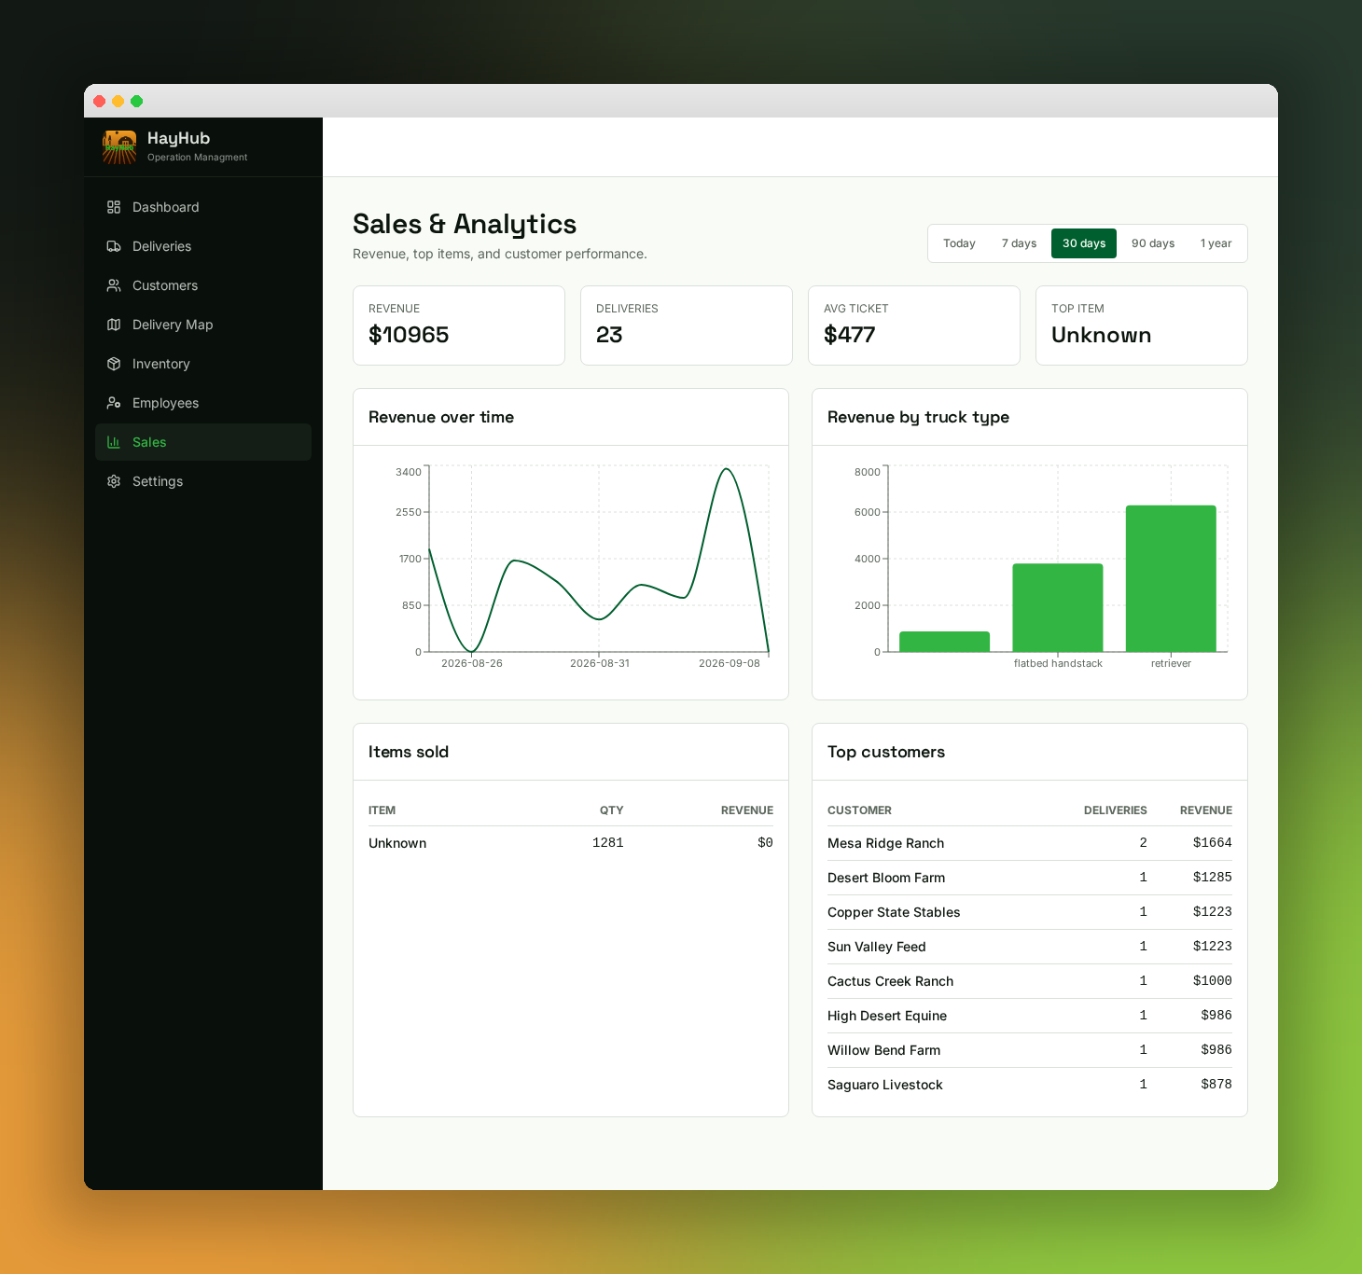Image resolution: width=1362 pixels, height=1274 pixels.
Task: Select the Today time range
Action: pos(959,243)
